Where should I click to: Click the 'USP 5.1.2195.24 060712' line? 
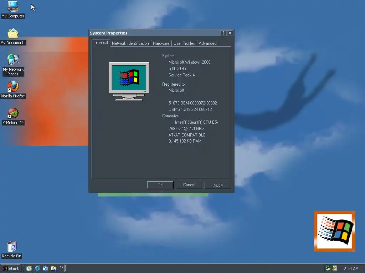[x=190, y=109]
